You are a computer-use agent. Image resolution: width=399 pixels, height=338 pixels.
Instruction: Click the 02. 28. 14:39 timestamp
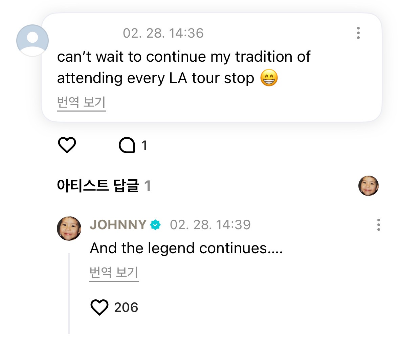pyautogui.click(x=210, y=225)
